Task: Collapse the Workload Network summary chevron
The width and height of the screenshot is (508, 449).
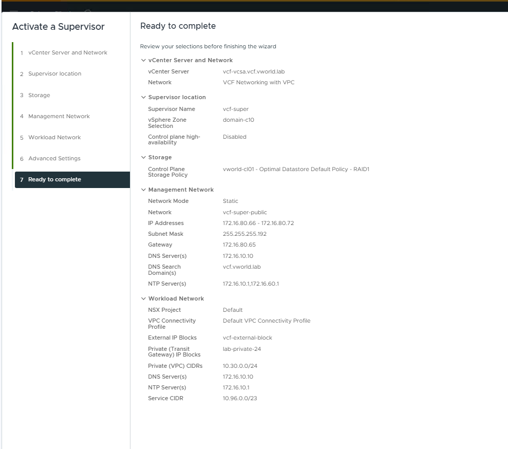Action: (143, 299)
